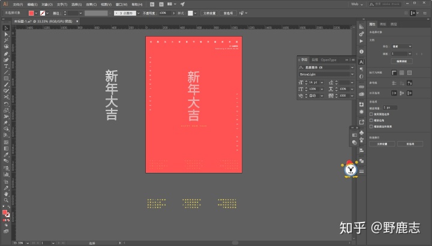Select the Scissors tool
The image size is (432, 246).
pos(6,97)
